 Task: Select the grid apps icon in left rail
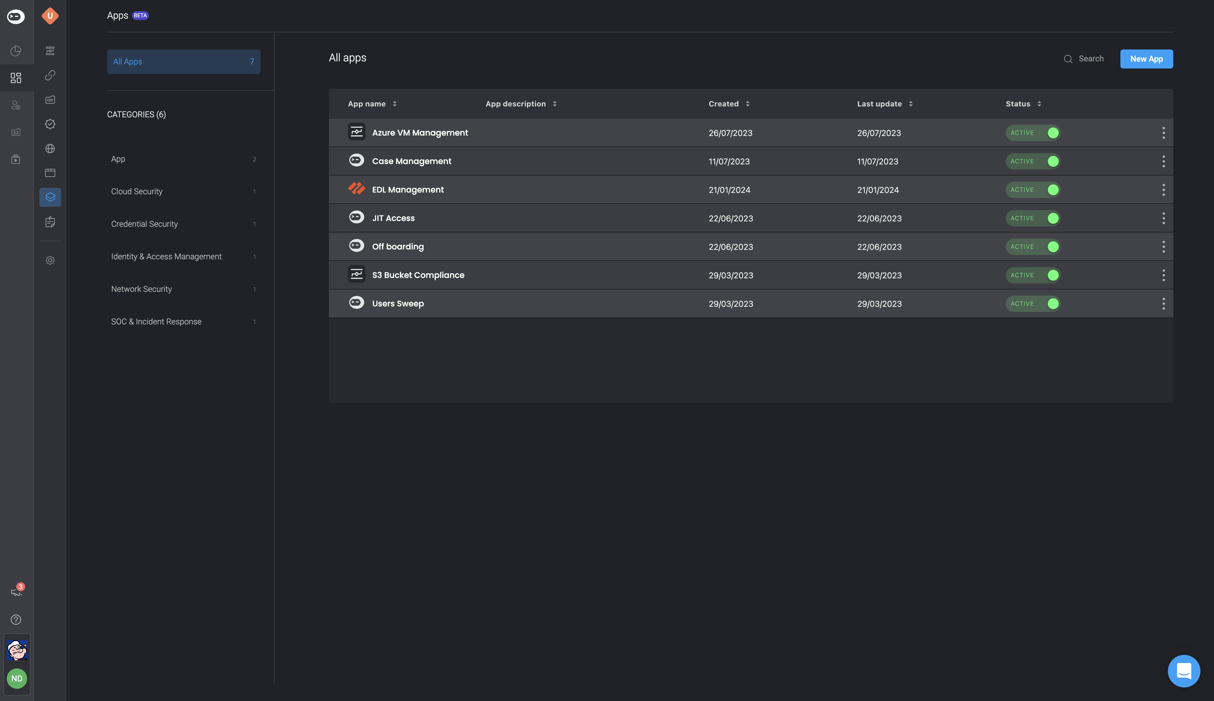coord(16,78)
